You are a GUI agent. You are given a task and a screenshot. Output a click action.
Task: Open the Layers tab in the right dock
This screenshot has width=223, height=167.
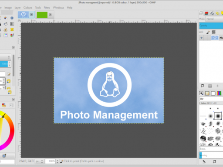click(x=201, y=13)
